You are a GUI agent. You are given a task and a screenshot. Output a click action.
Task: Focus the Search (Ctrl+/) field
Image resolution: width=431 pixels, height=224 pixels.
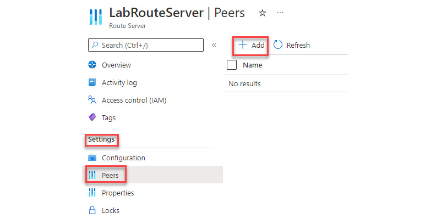click(x=146, y=45)
